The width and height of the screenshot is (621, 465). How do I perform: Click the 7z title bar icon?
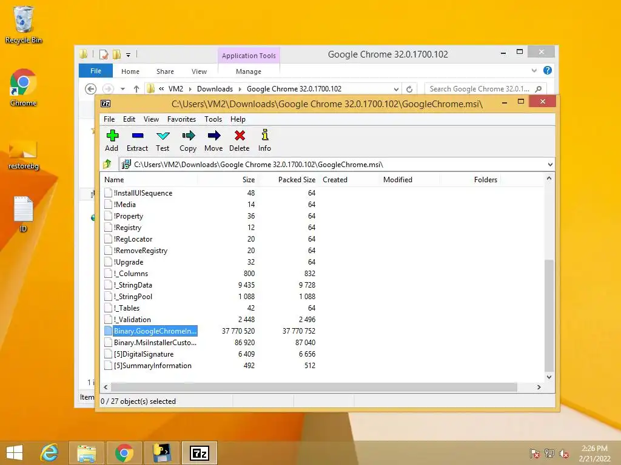(106, 104)
